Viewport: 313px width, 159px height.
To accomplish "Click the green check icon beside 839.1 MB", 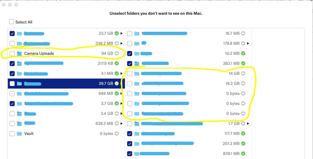I will (243, 154).
